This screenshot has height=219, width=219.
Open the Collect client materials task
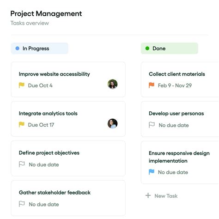click(180, 79)
